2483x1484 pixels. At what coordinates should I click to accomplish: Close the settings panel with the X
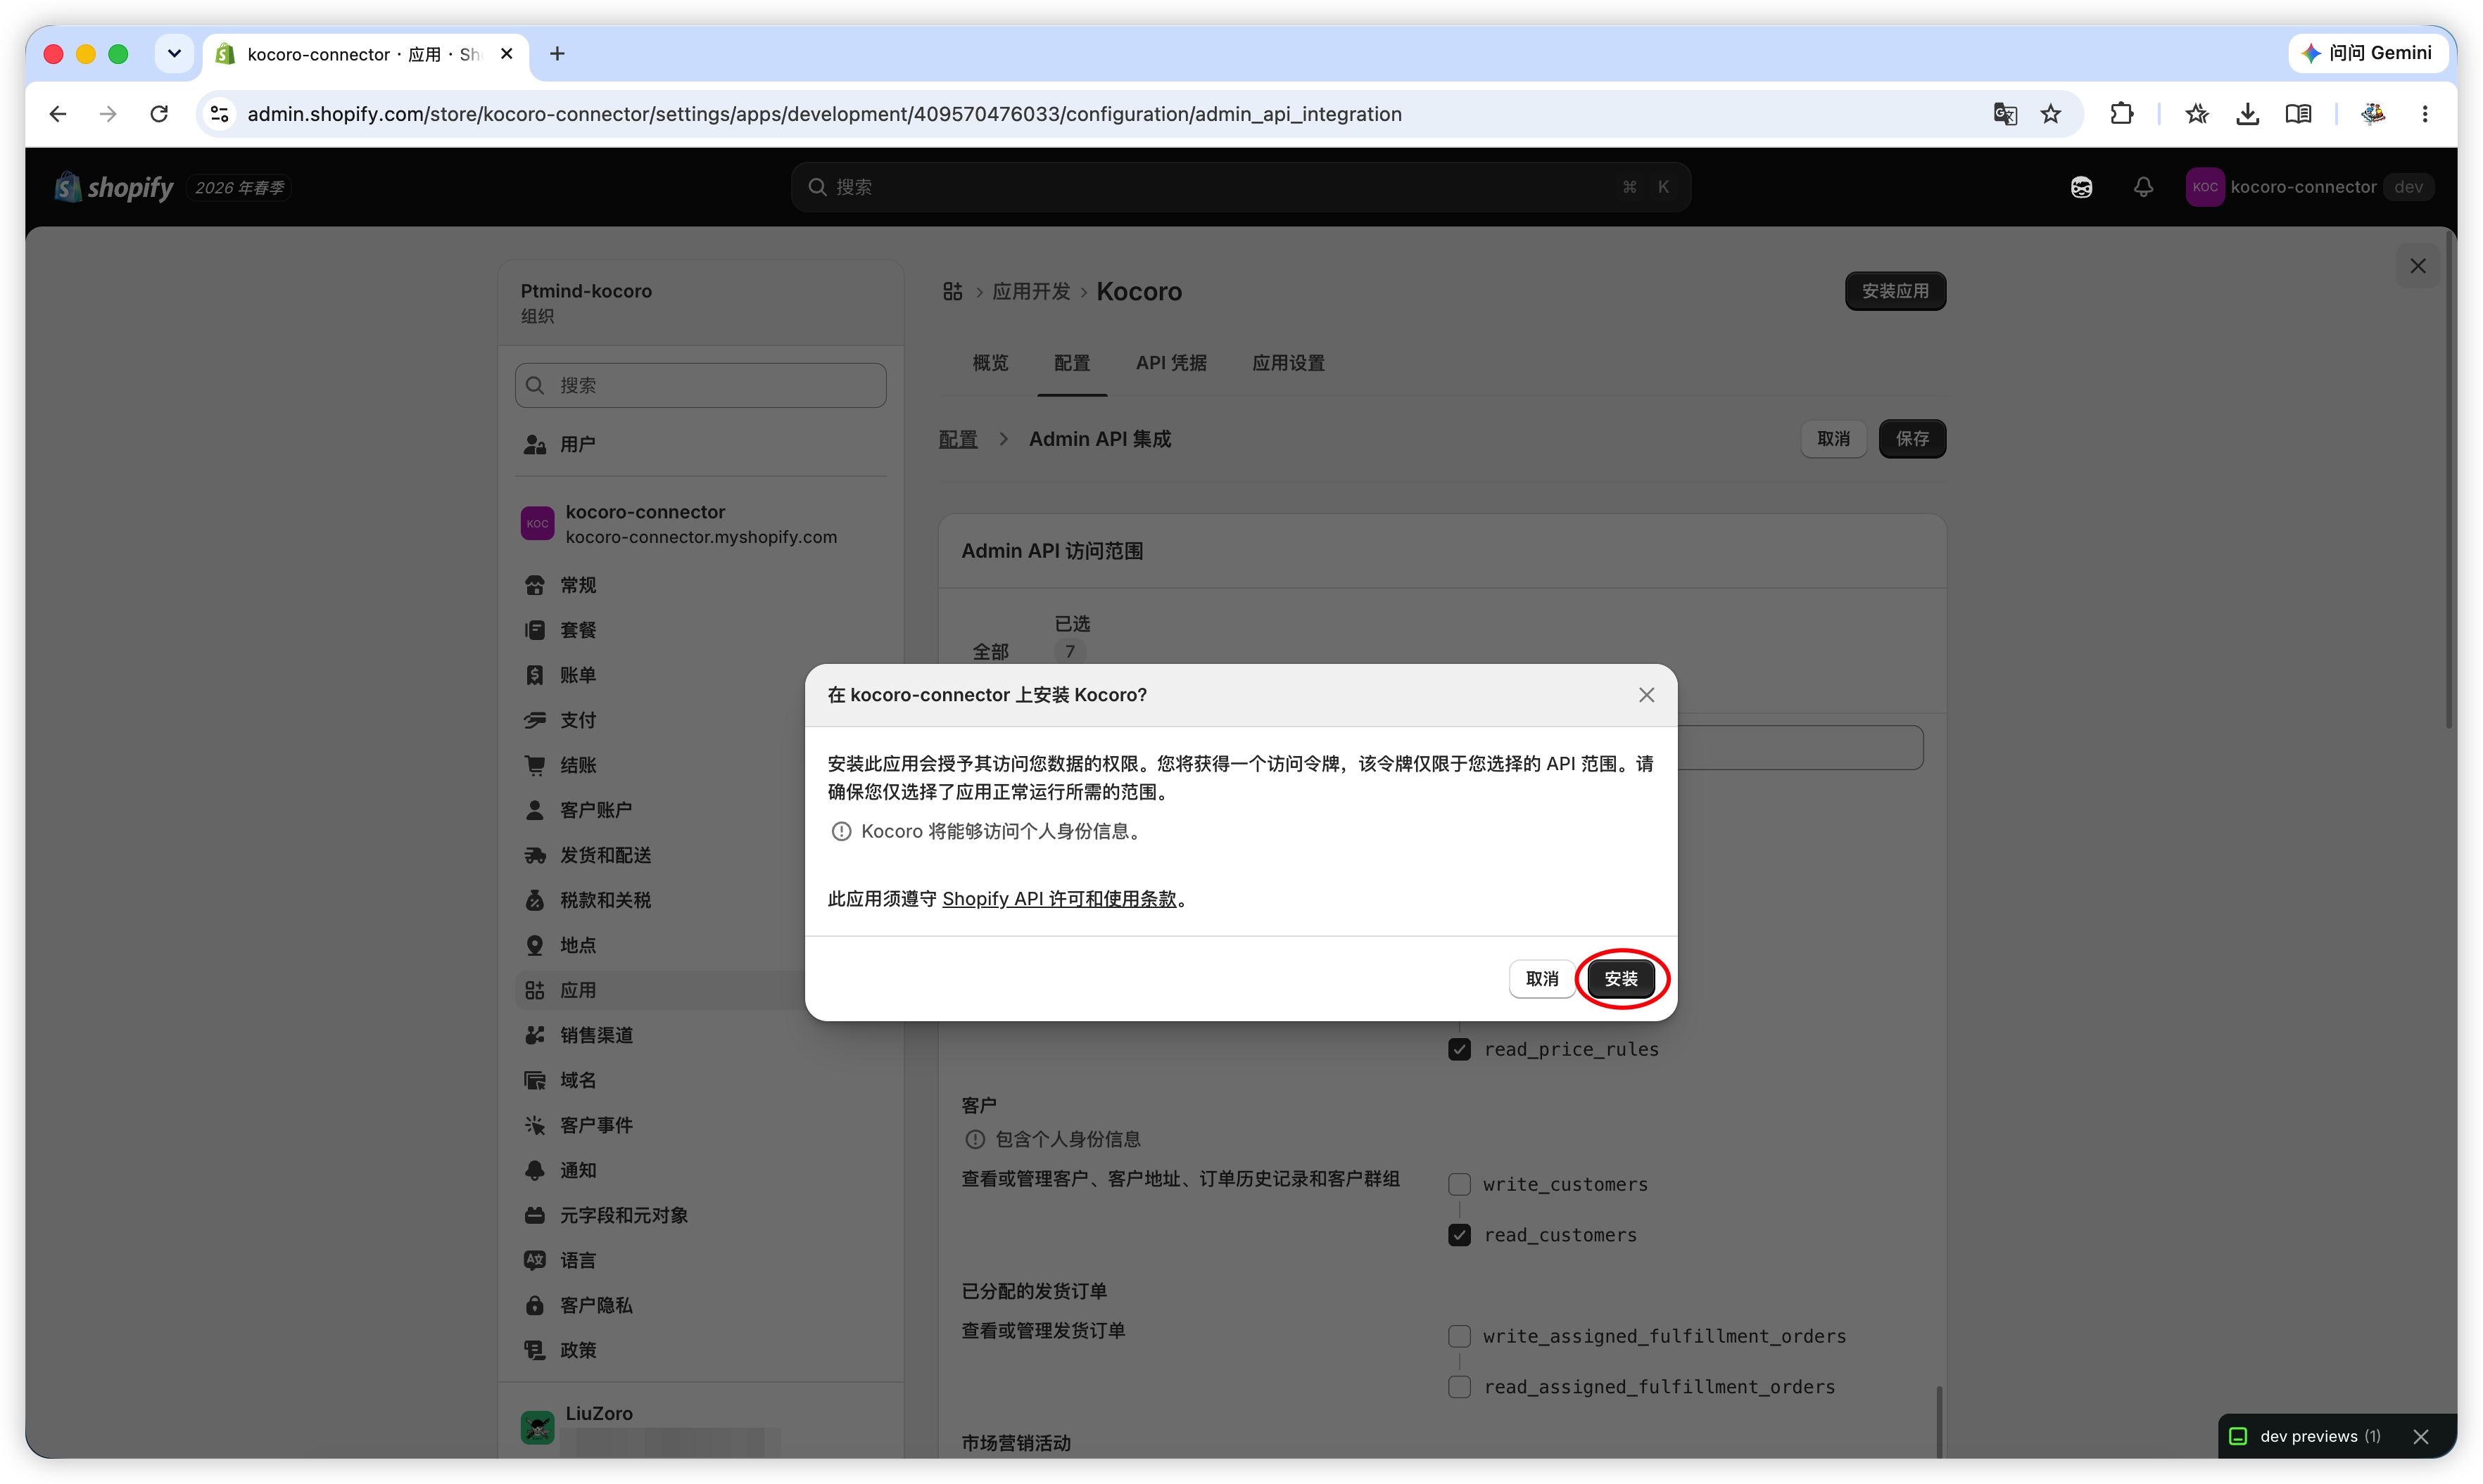coord(2418,266)
